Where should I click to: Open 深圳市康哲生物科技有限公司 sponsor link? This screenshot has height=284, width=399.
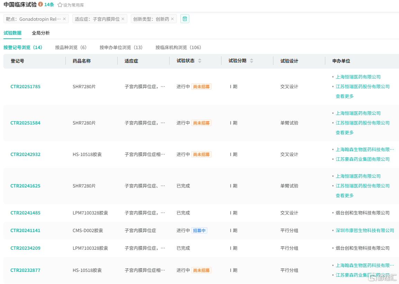365,231
